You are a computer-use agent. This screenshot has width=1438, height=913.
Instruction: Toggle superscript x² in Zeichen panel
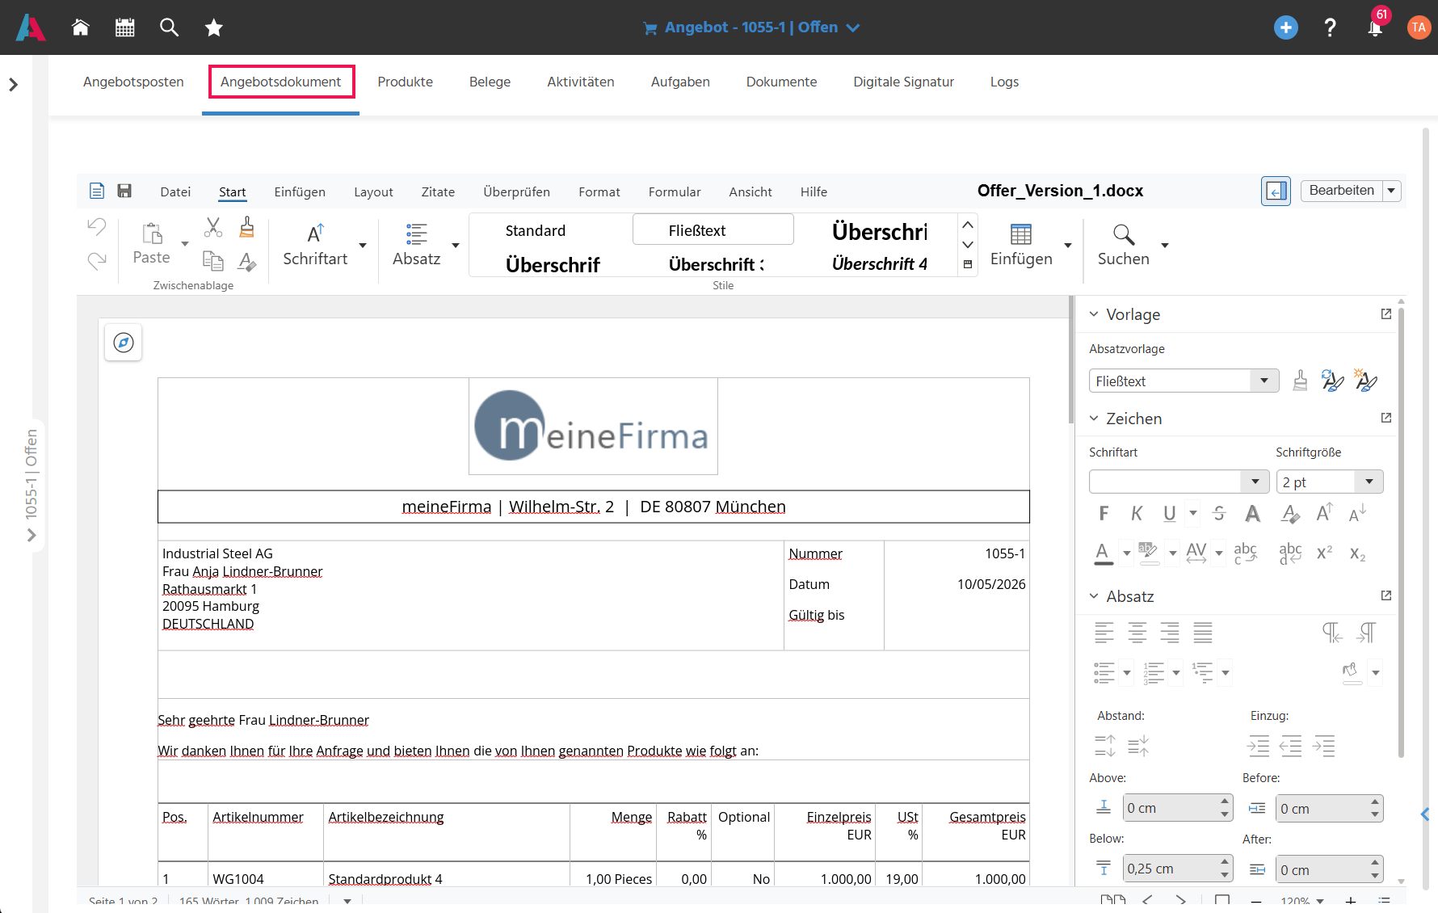coord(1324,553)
